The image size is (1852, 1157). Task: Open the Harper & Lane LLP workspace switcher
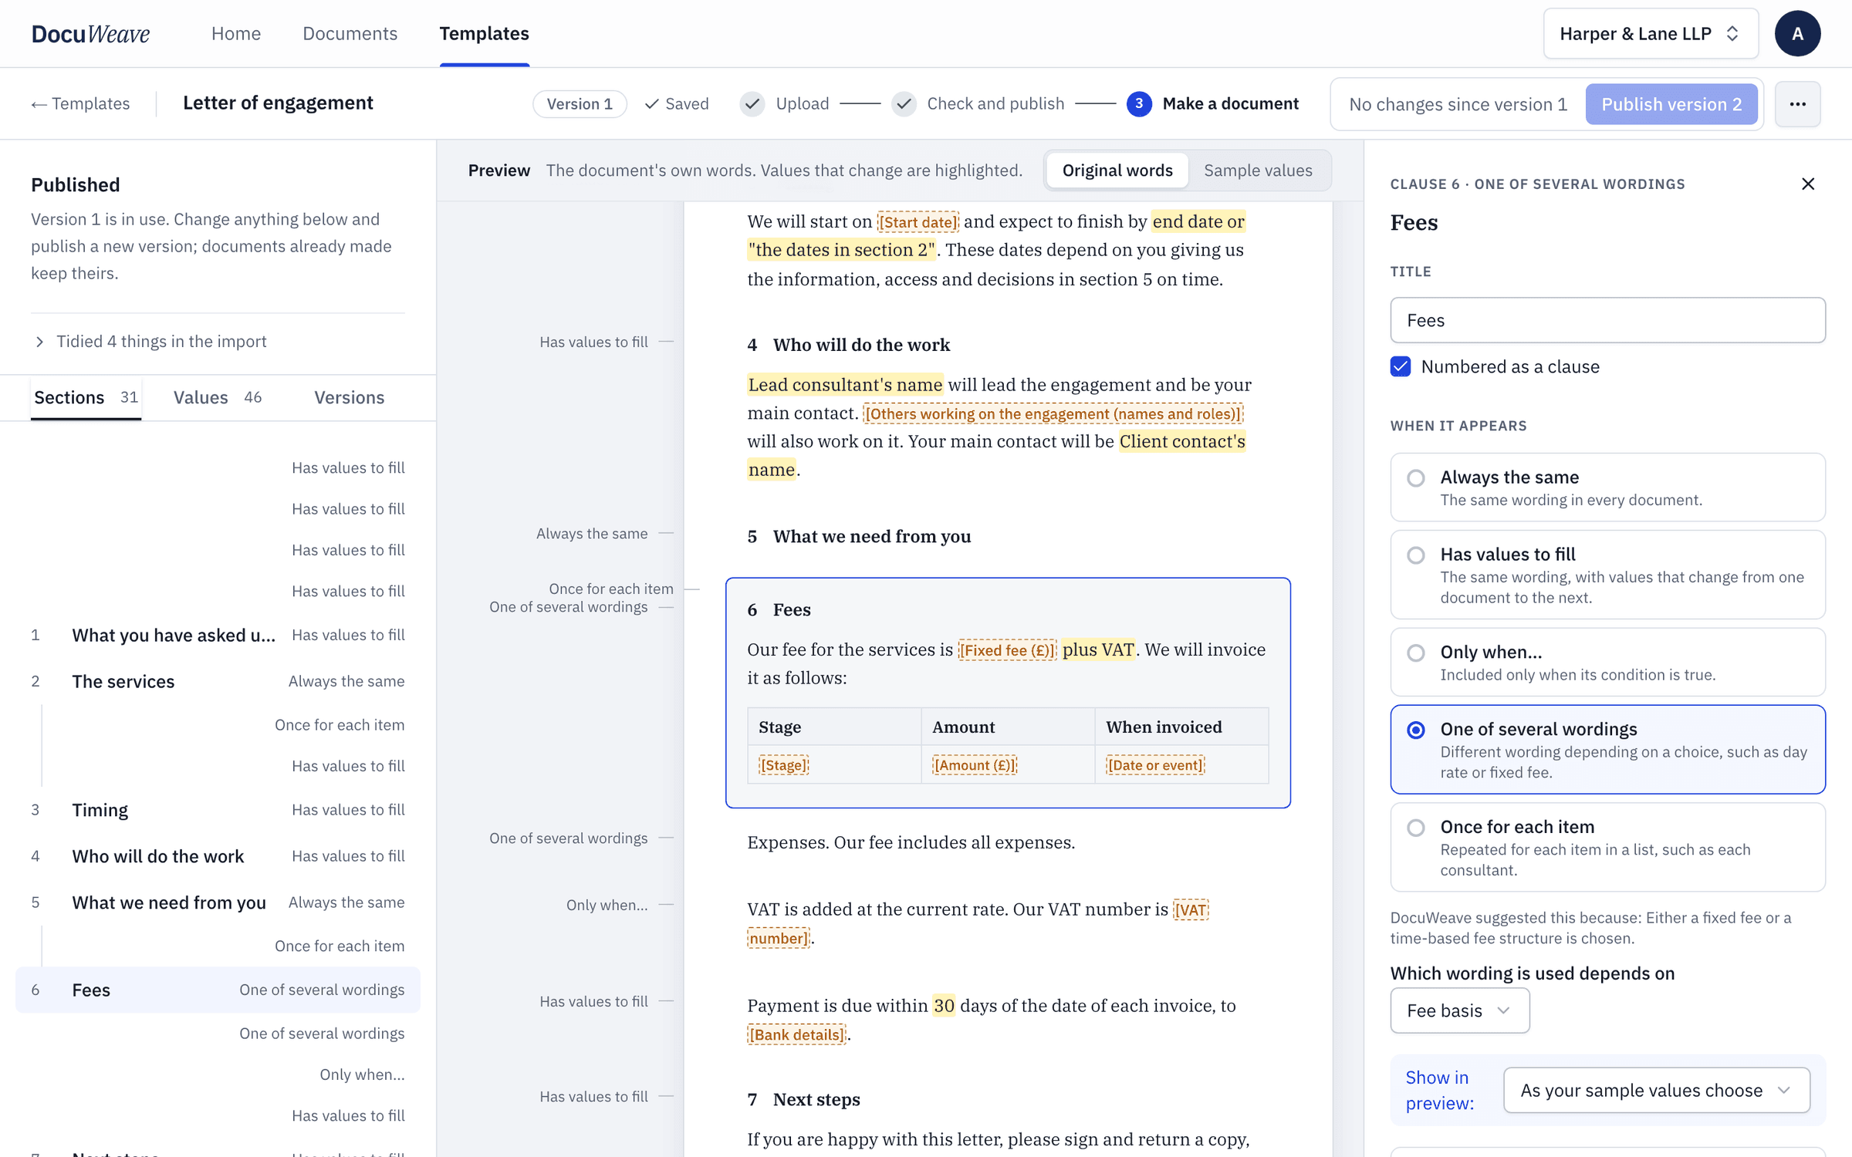[1651, 34]
